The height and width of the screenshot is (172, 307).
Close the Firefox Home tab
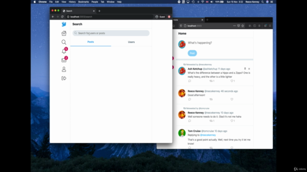202,20
